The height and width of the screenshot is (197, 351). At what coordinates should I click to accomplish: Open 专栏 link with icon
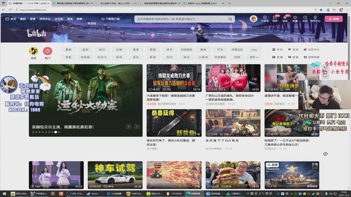[x=278, y=49]
